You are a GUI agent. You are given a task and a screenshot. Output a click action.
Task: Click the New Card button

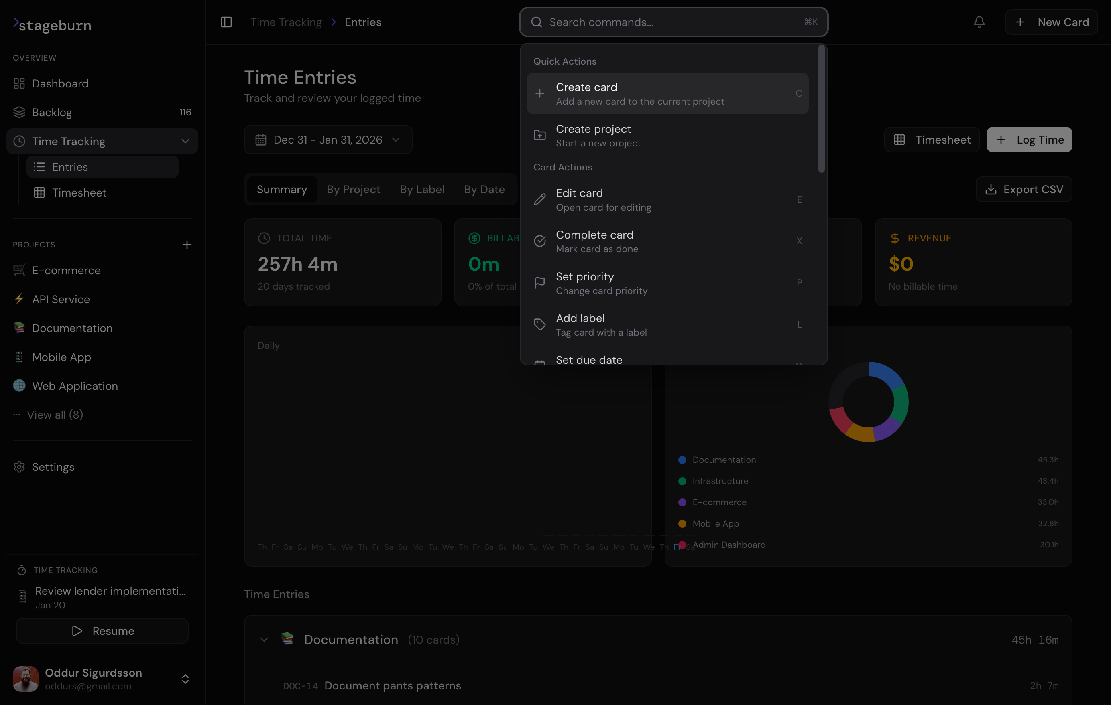tap(1051, 22)
